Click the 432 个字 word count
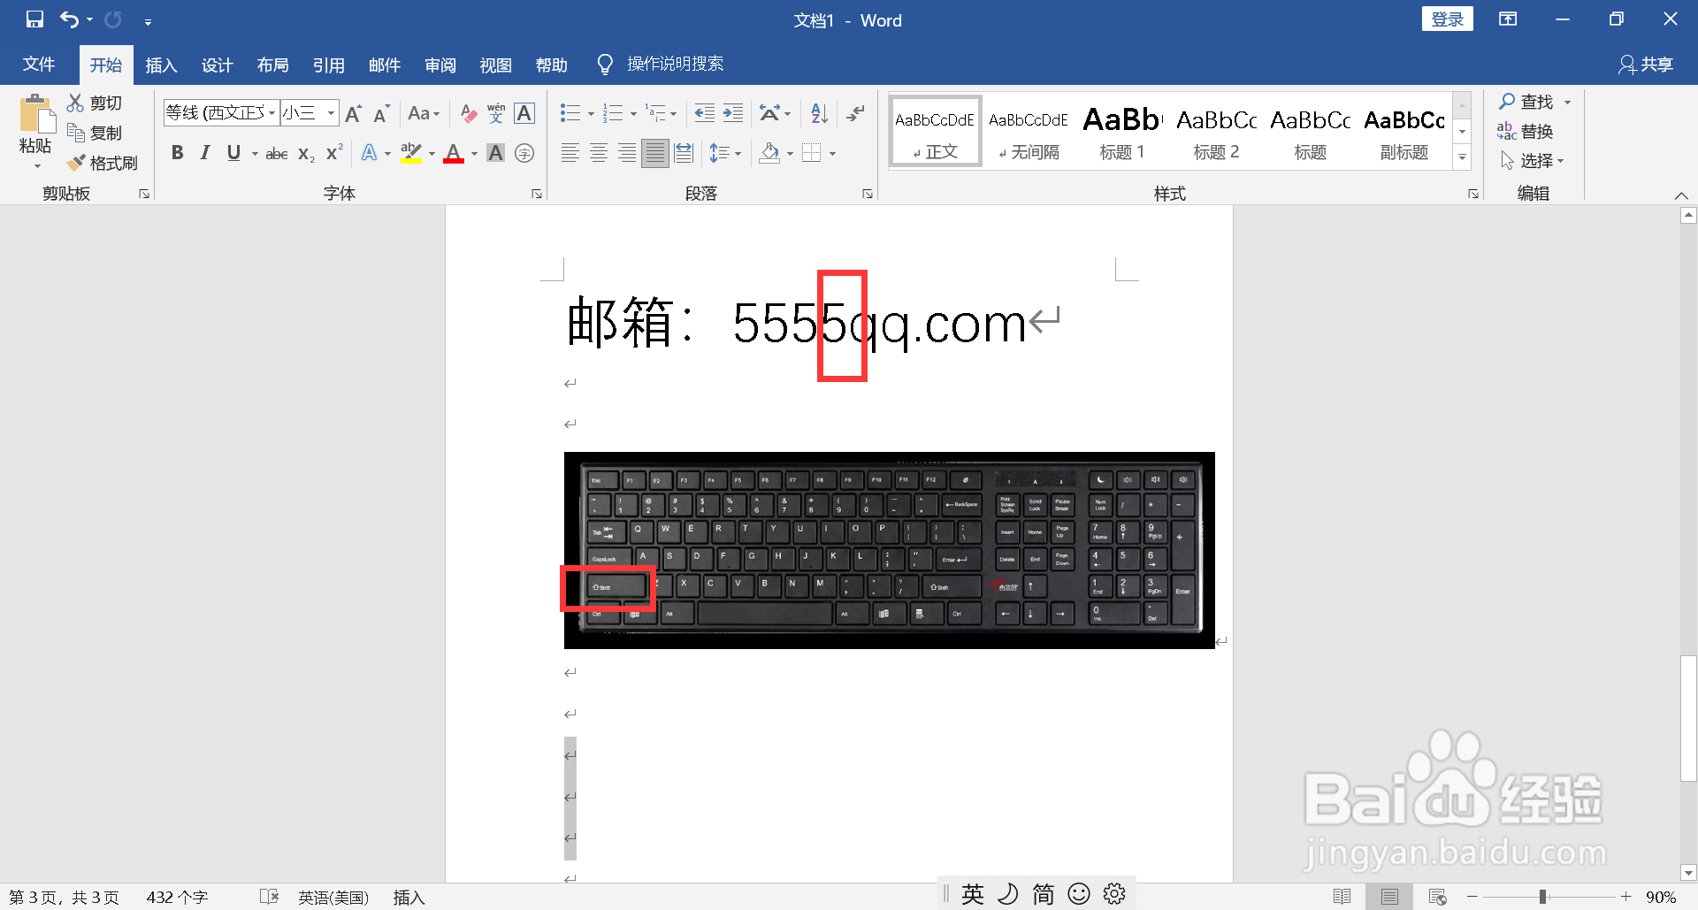 coord(177,897)
